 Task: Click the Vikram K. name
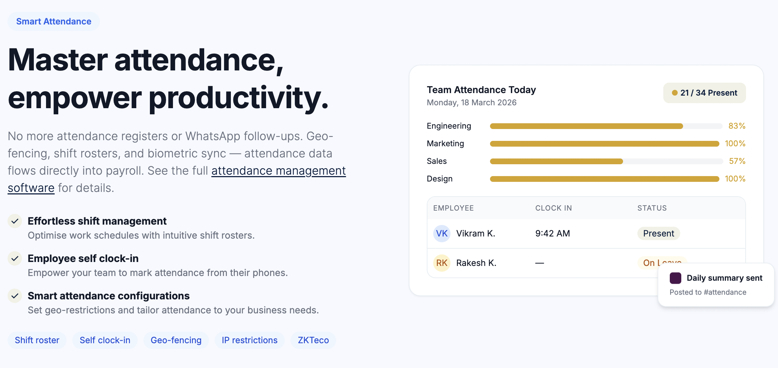[x=476, y=234]
